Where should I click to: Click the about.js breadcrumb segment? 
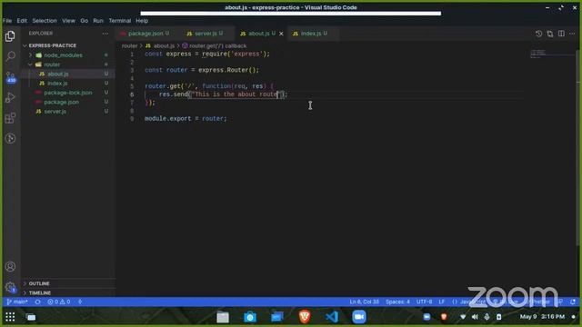(160, 45)
